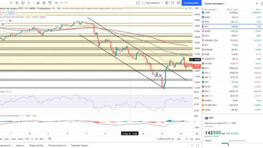This screenshot has width=263, height=148.
Task: Set chart range to 6мес
Action: click(x=20, y=139)
